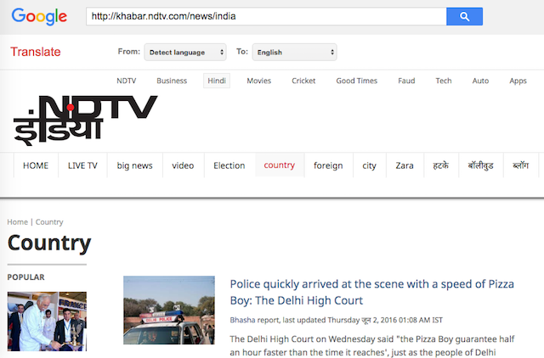Image resolution: width=544 pixels, height=358 pixels.
Task: Select the video navigation item
Action: click(183, 165)
